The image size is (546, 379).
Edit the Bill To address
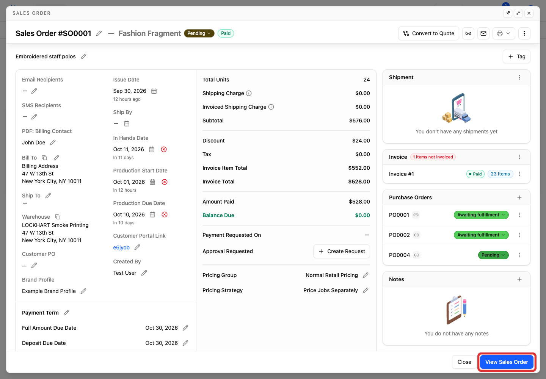click(56, 158)
